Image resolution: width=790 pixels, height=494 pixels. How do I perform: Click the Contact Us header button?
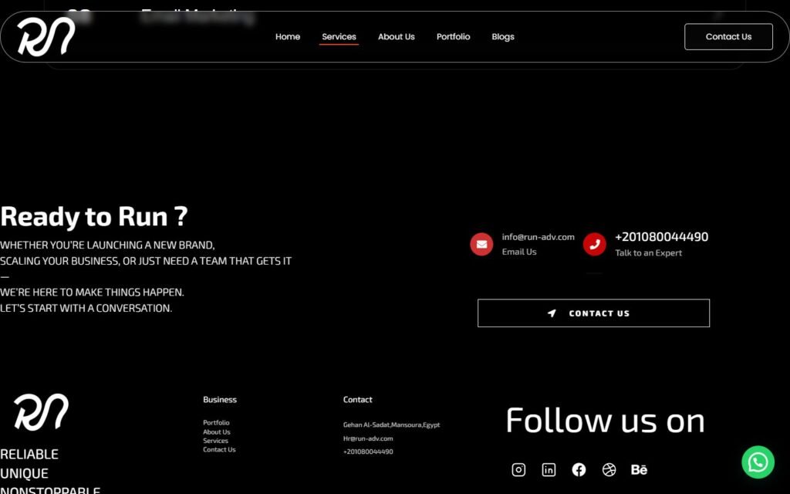pyautogui.click(x=728, y=37)
